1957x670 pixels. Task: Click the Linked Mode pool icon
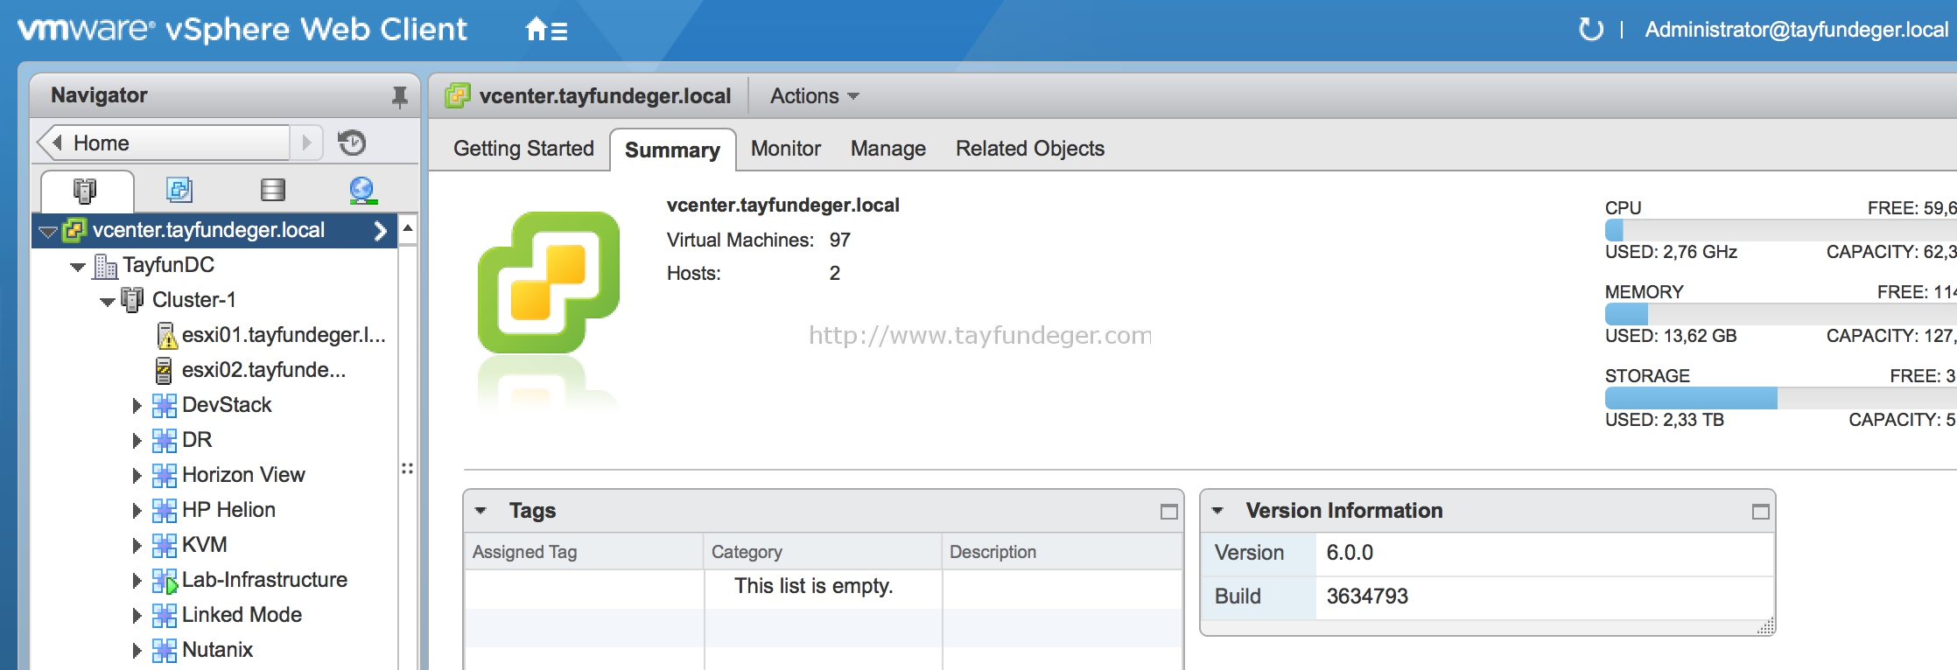coord(164,615)
